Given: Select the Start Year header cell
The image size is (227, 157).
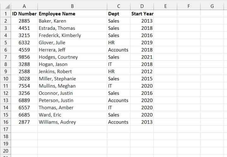Looking at the screenshot, I should pos(142,14).
